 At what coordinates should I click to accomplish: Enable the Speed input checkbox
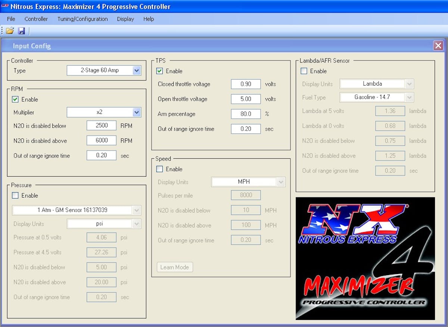(160, 169)
